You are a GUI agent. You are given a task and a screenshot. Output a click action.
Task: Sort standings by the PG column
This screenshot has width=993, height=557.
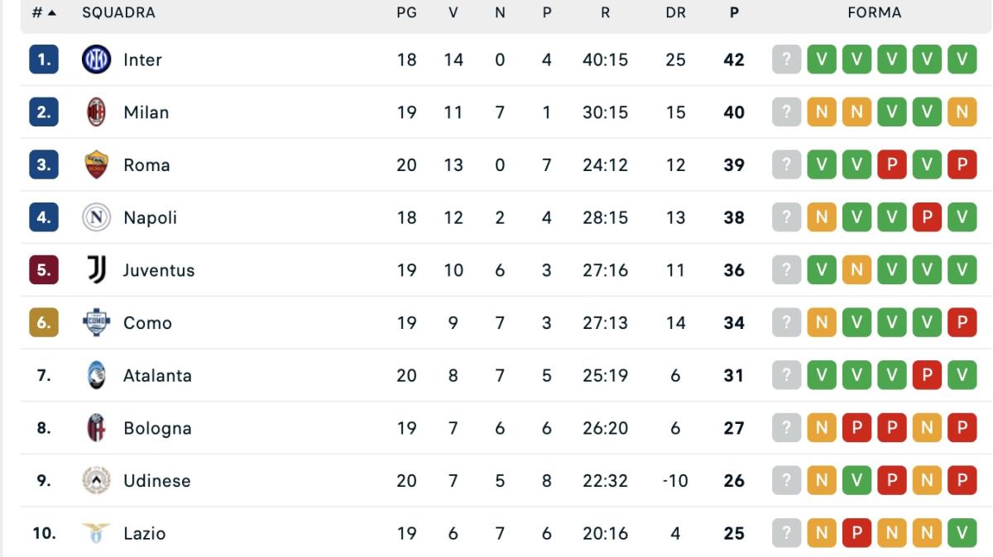(x=405, y=12)
